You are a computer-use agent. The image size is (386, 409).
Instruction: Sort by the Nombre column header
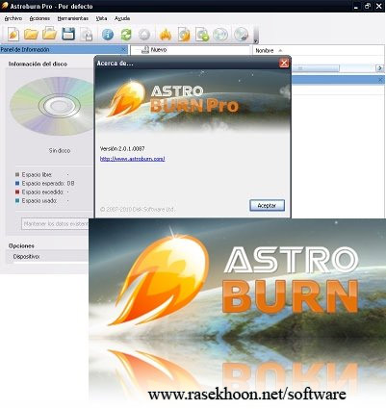265,51
